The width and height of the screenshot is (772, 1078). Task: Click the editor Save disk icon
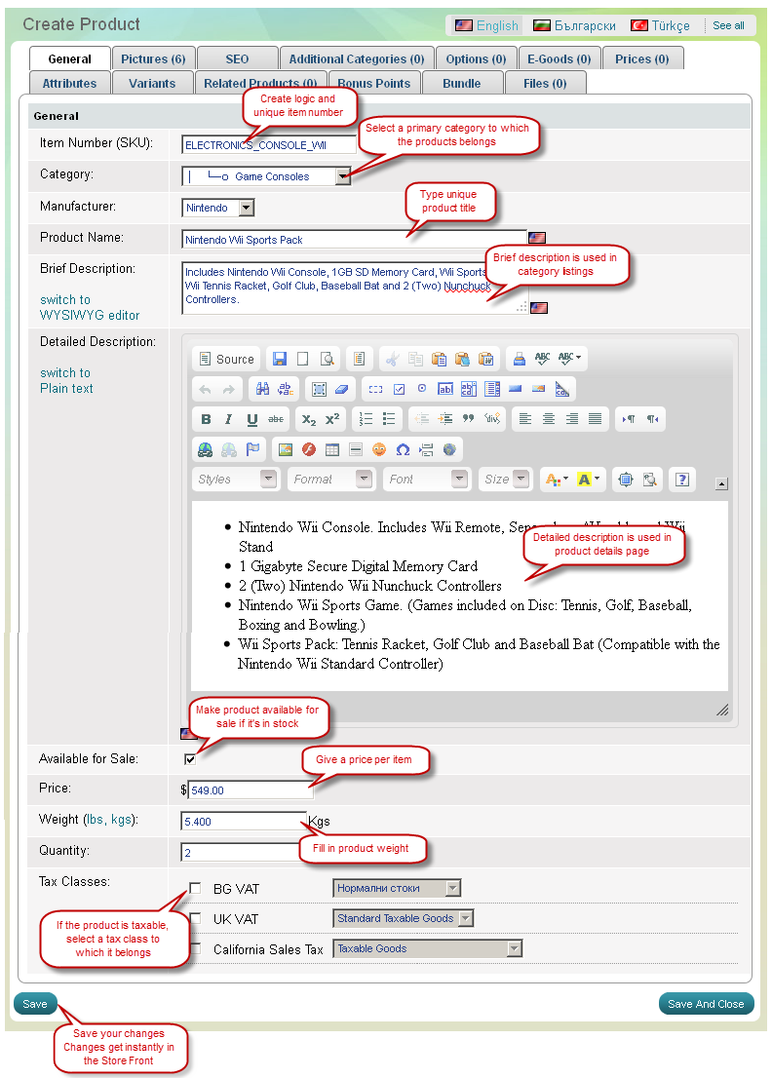pos(280,359)
